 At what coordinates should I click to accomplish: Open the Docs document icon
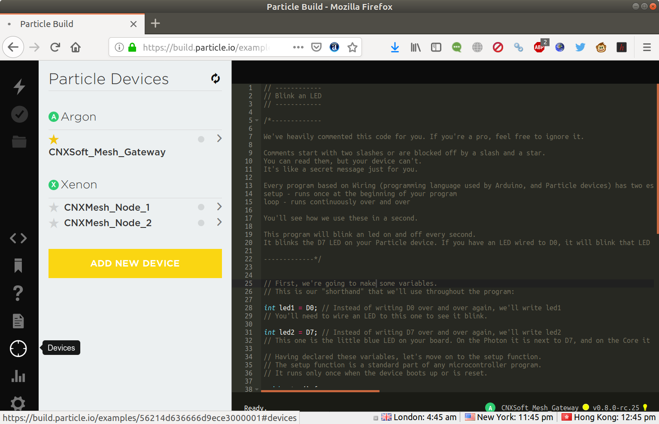(18, 321)
